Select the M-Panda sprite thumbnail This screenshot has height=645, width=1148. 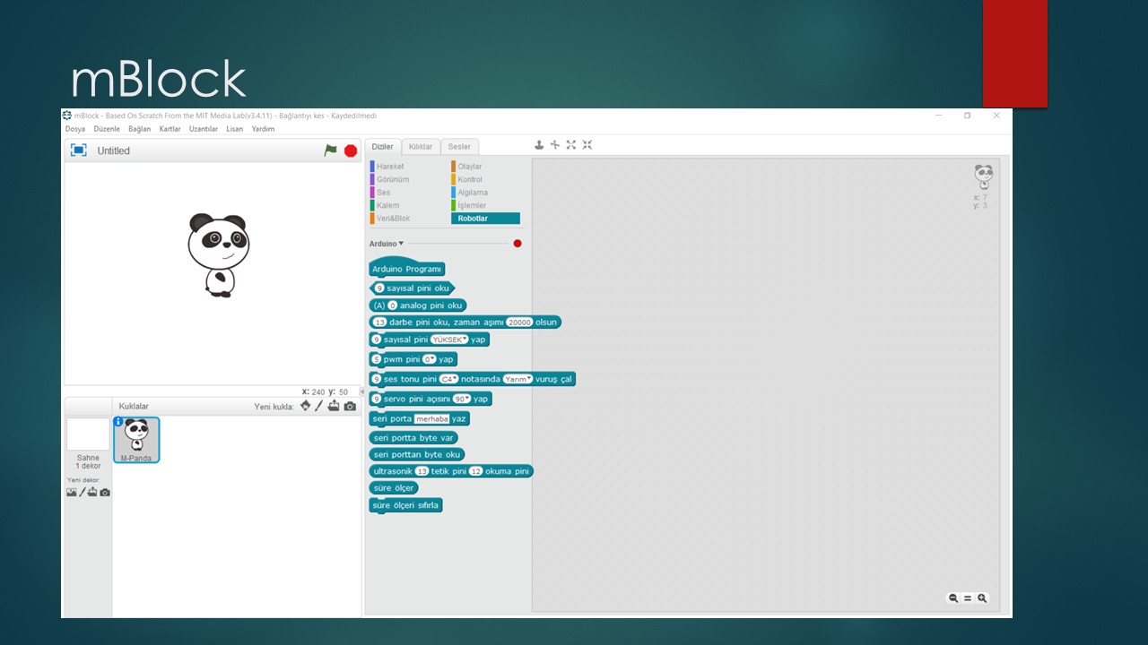(136, 440)
